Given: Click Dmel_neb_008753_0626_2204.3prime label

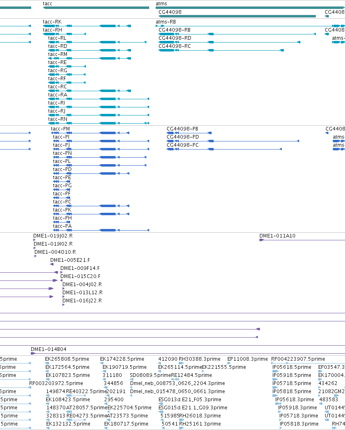Looking at the screenshot, I should [178, 383].
